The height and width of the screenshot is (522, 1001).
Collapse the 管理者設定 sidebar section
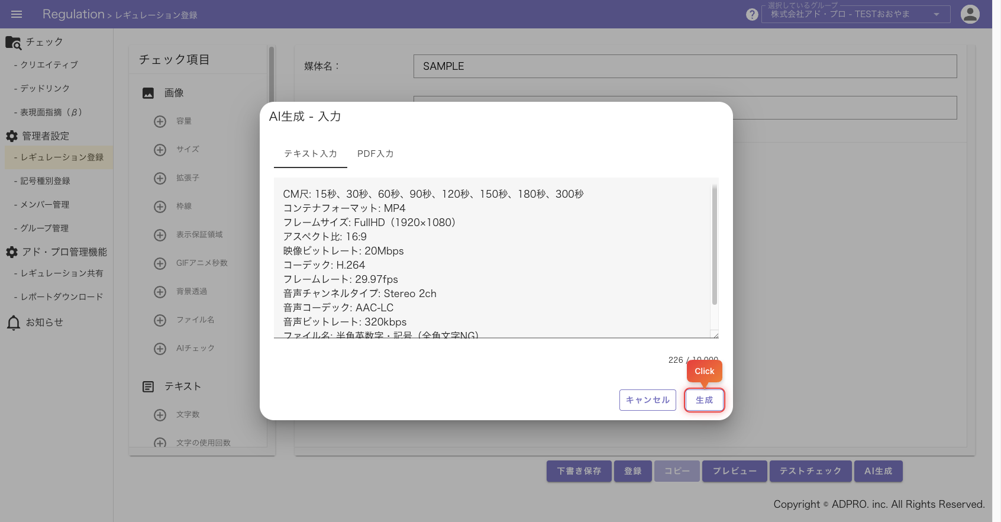pos(46,136)
